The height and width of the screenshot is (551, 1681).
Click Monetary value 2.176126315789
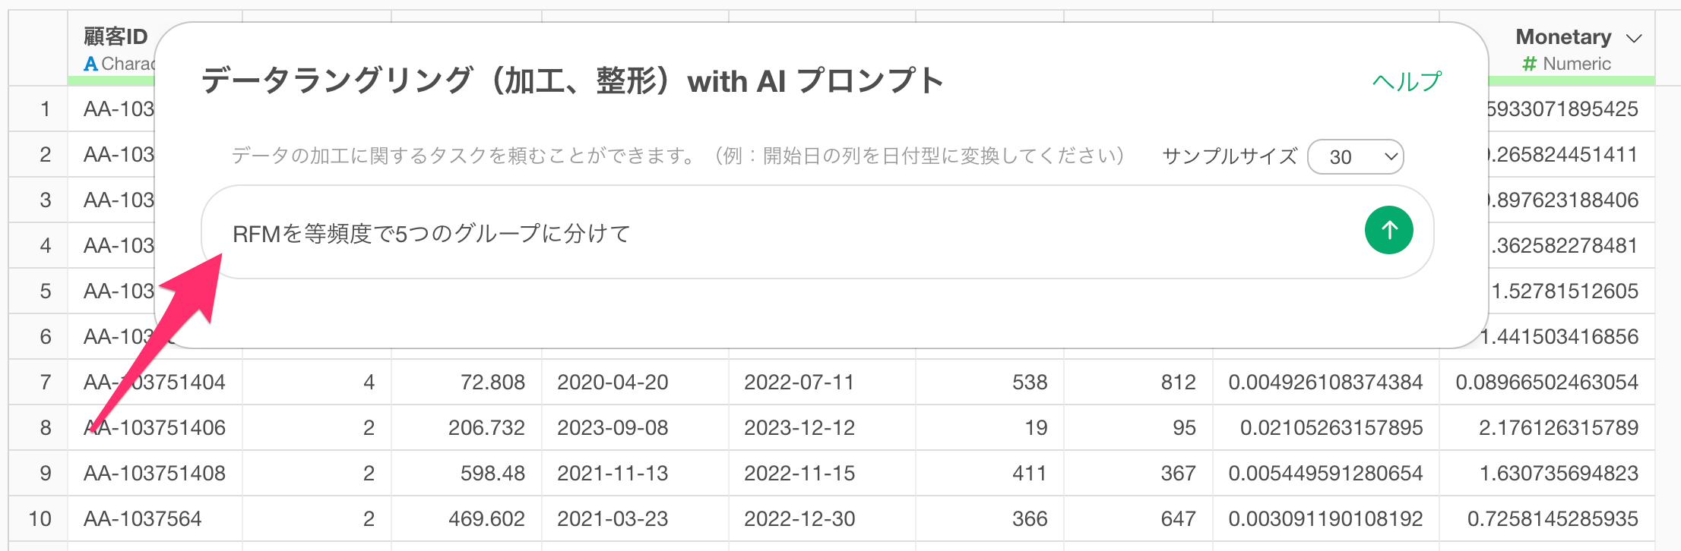(1558, 427)
